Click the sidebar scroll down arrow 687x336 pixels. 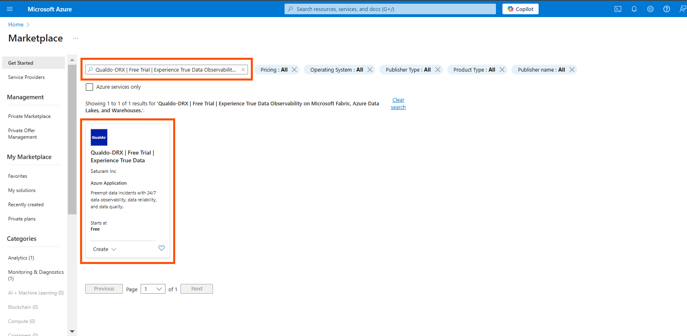pos(72,332)
